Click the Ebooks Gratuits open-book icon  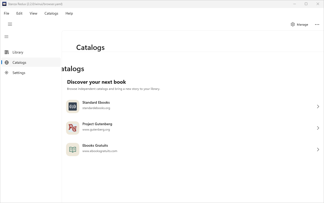pos(73,149)
